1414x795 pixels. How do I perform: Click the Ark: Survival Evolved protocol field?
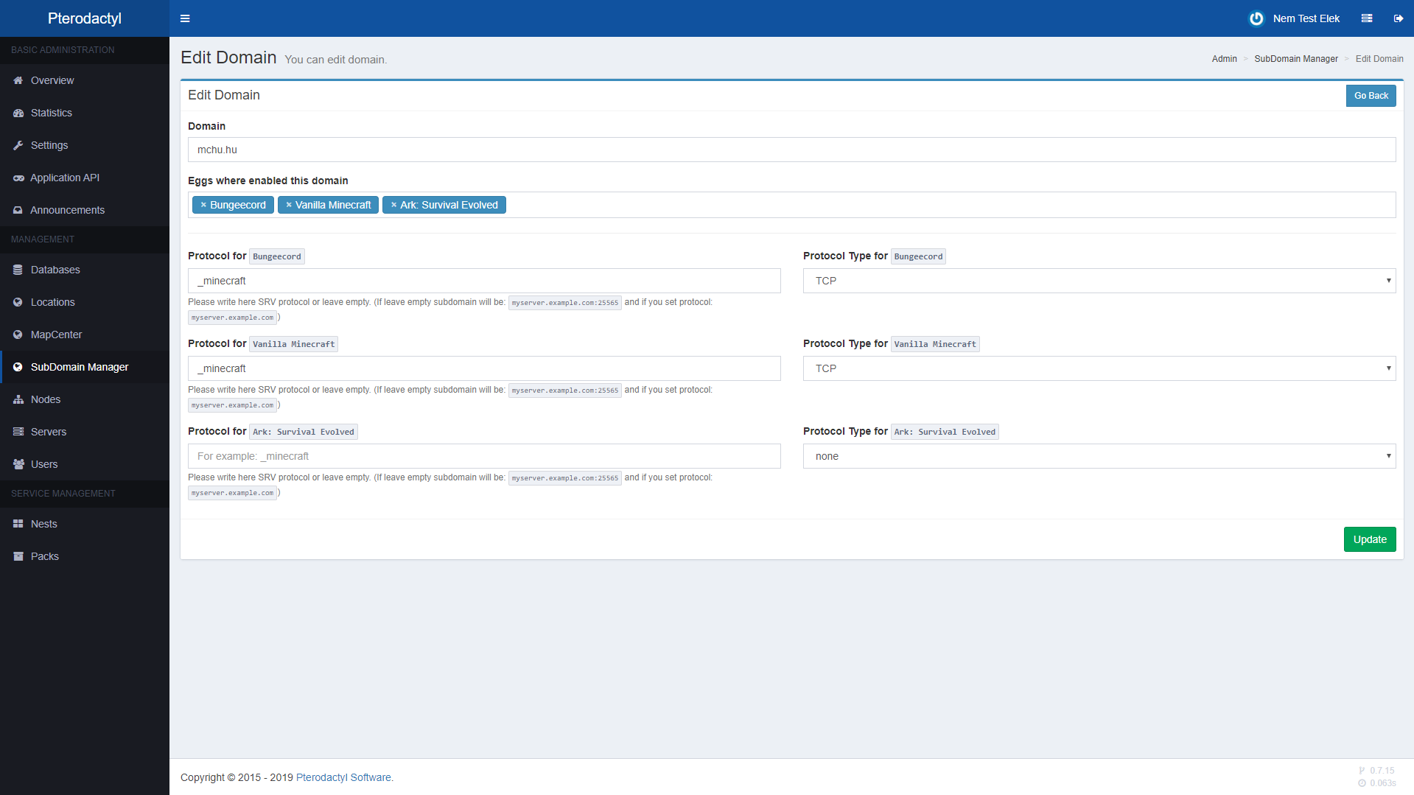click(484, 456)
